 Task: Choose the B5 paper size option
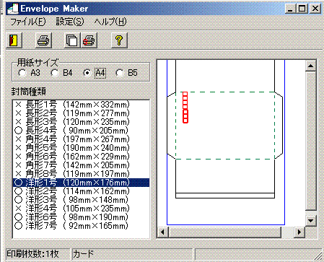click(126, 73)
